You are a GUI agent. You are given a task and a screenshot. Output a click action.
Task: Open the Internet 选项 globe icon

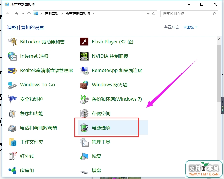coord(12,56)
